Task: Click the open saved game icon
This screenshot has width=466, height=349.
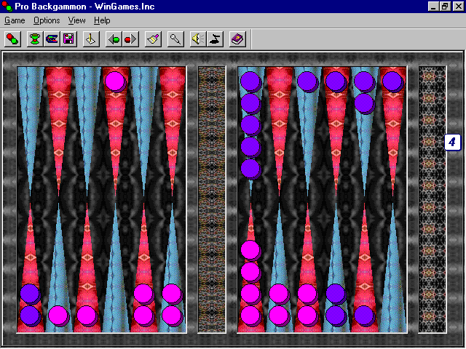Action: tap(52, 39)
